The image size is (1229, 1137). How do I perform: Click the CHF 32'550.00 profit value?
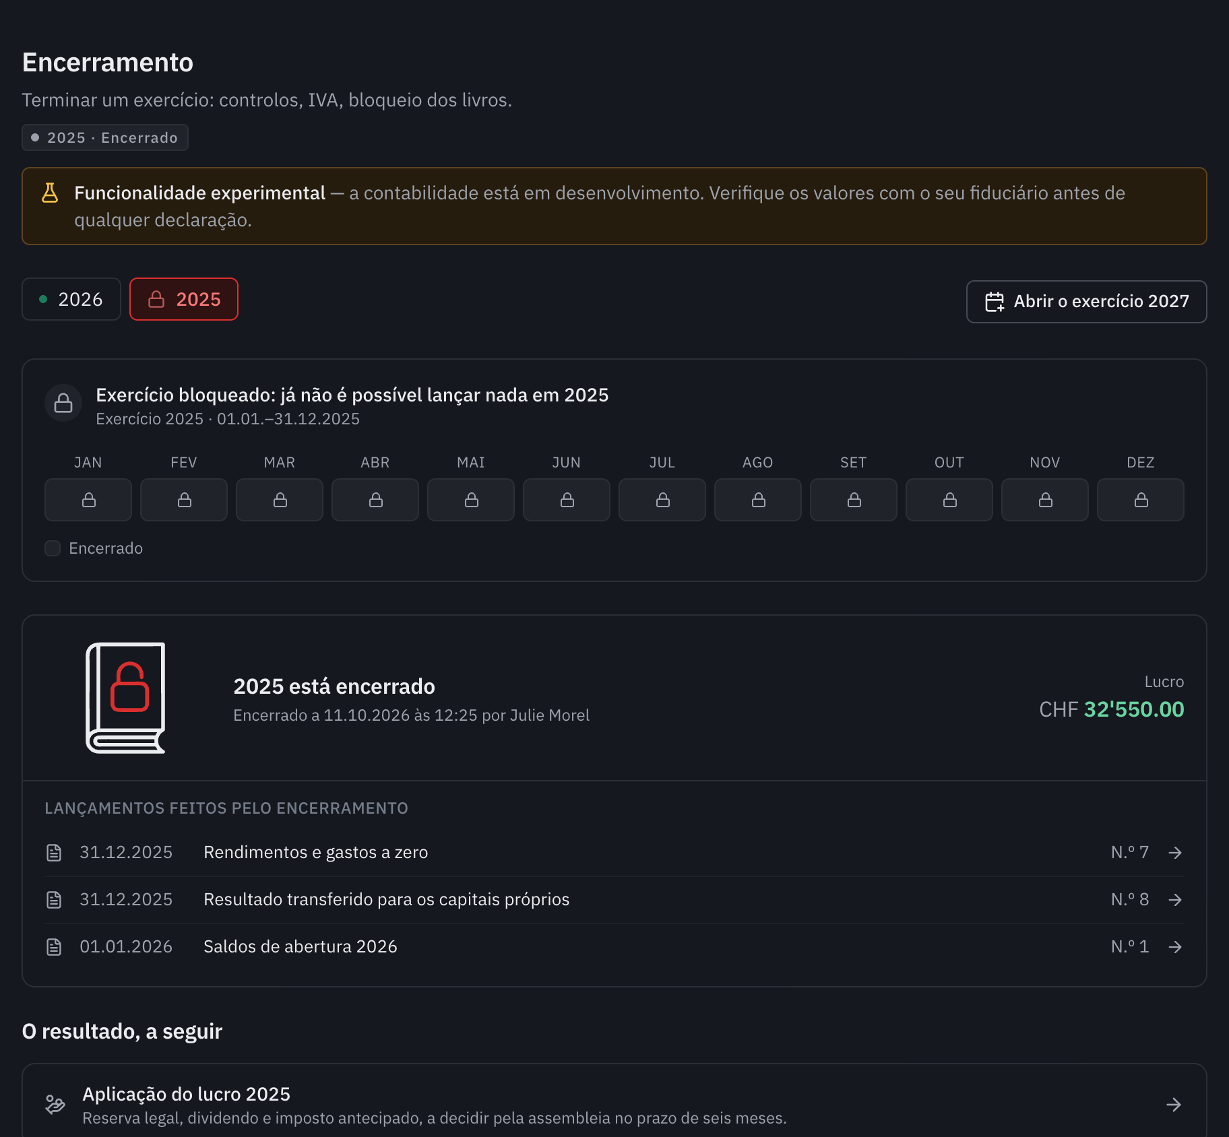(1112, 709)
